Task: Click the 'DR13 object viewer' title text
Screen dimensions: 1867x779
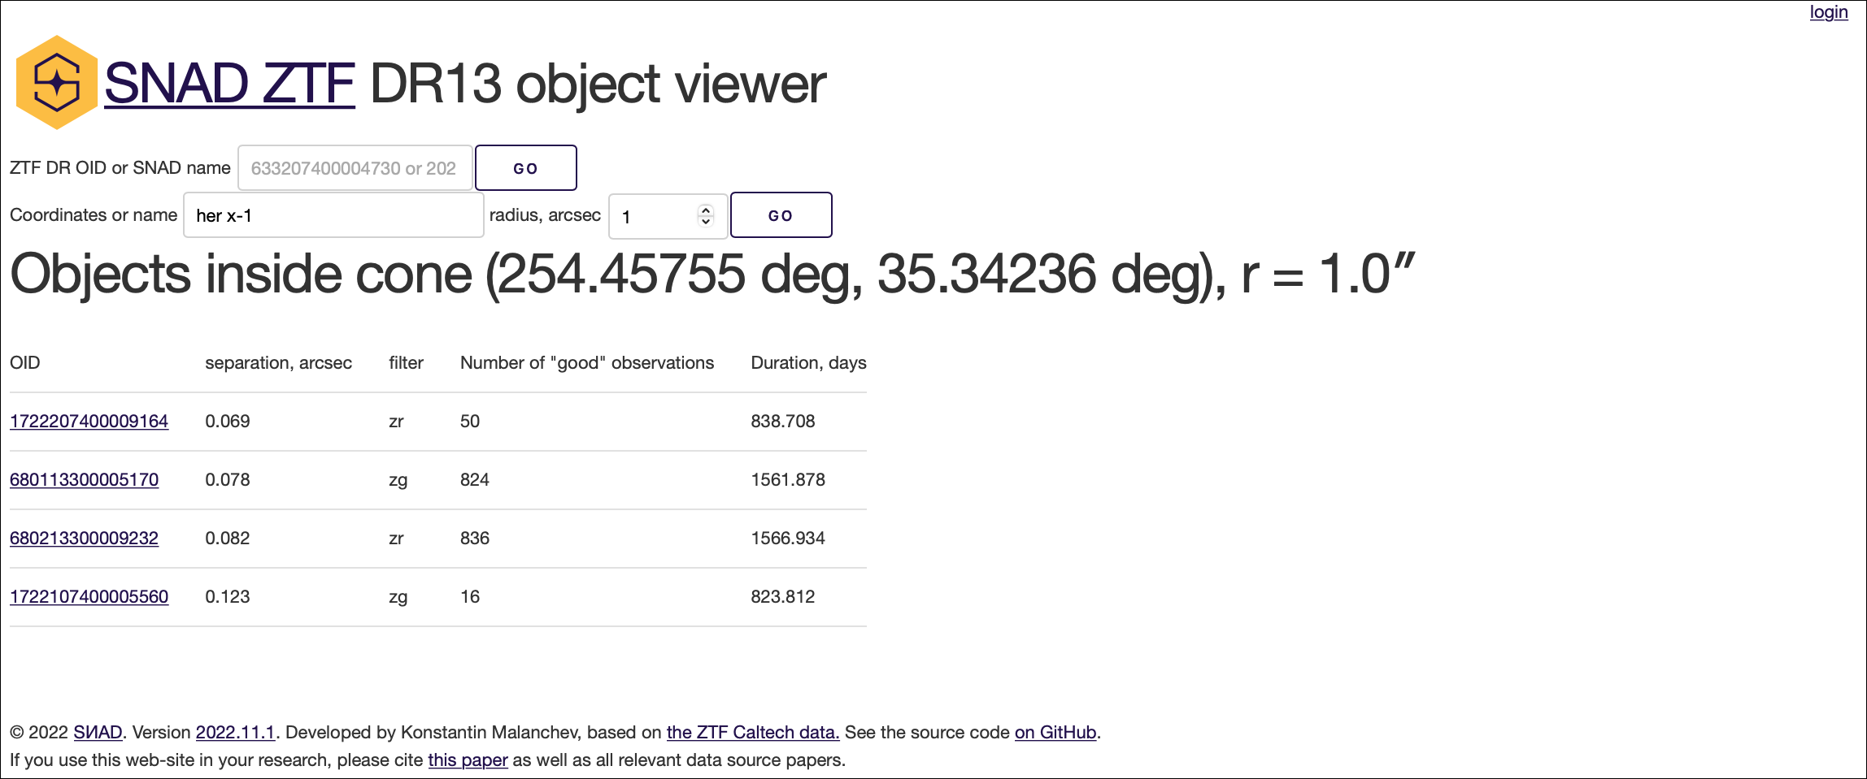Action: click(598, 84)
